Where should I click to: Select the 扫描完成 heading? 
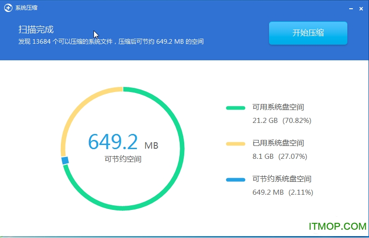[x=36, y=29]
